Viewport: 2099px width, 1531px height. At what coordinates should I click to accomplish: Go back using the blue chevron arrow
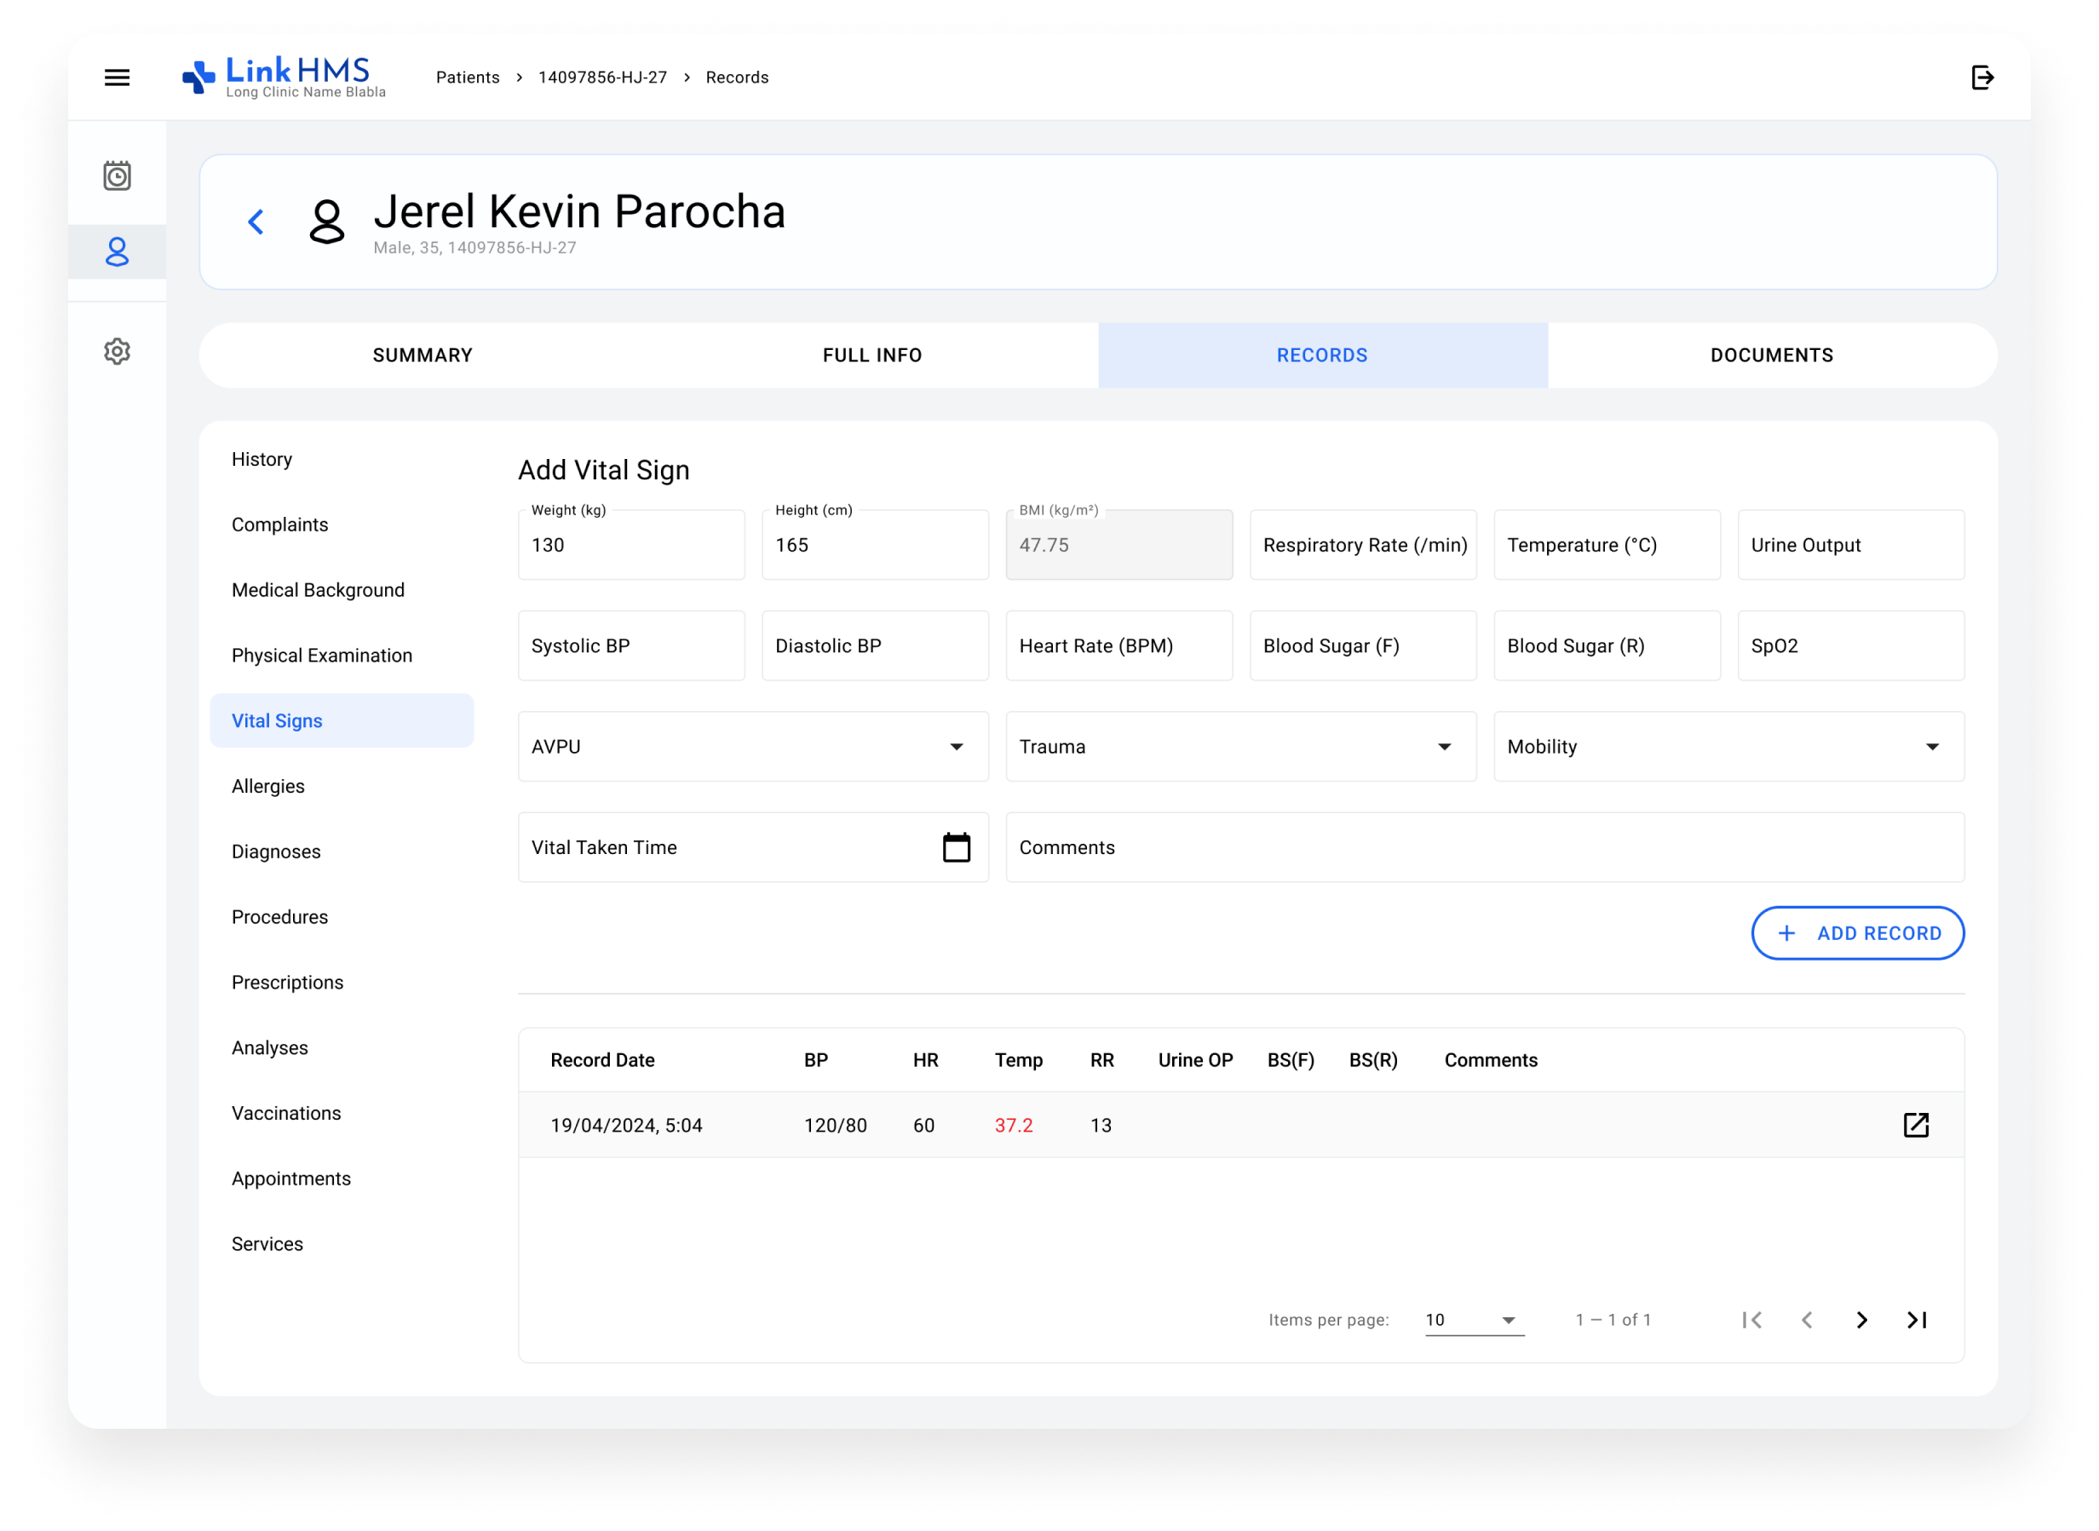click(x=256, y=221)
